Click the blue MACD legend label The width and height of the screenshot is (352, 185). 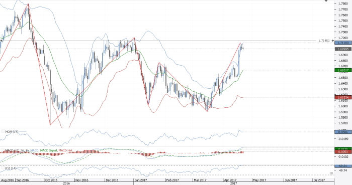click(x=34, y=150)
